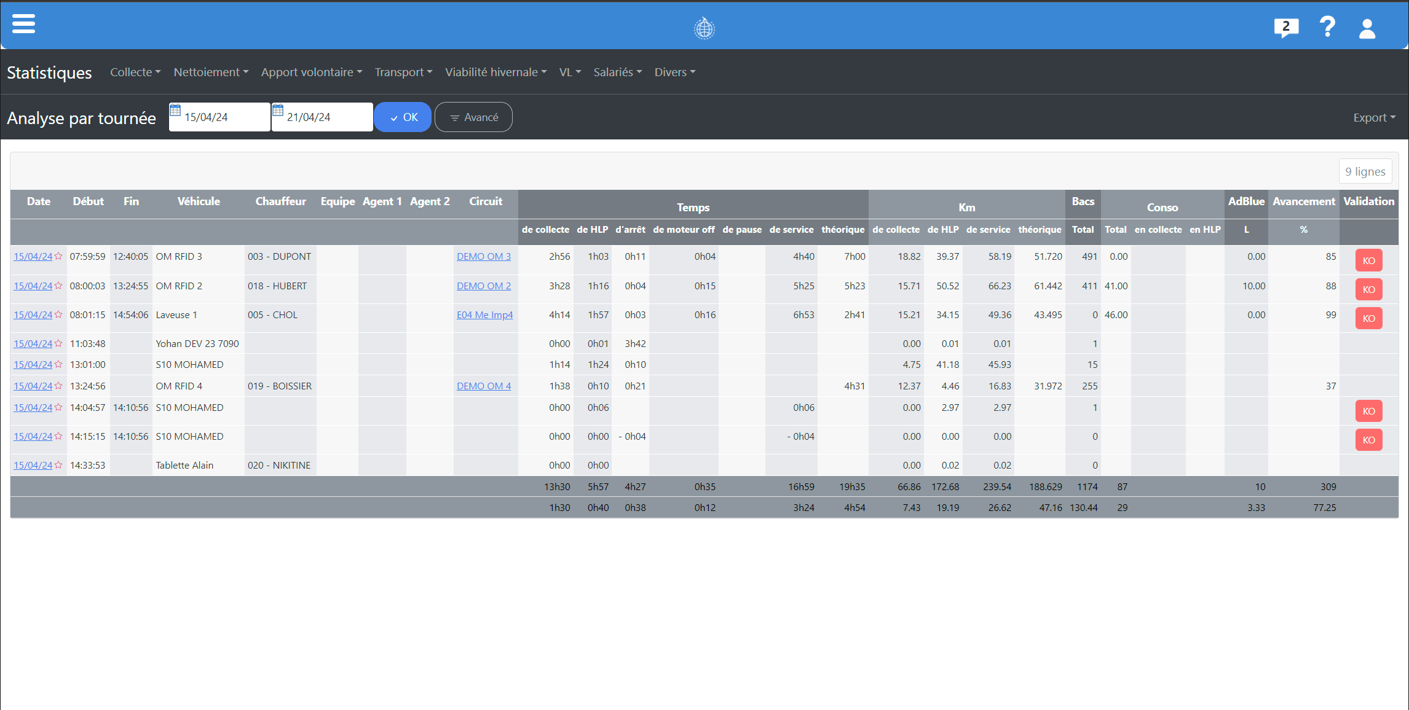Open calendar picker for start date
This screenshot has width=1409, height=710.
point(175,111)
